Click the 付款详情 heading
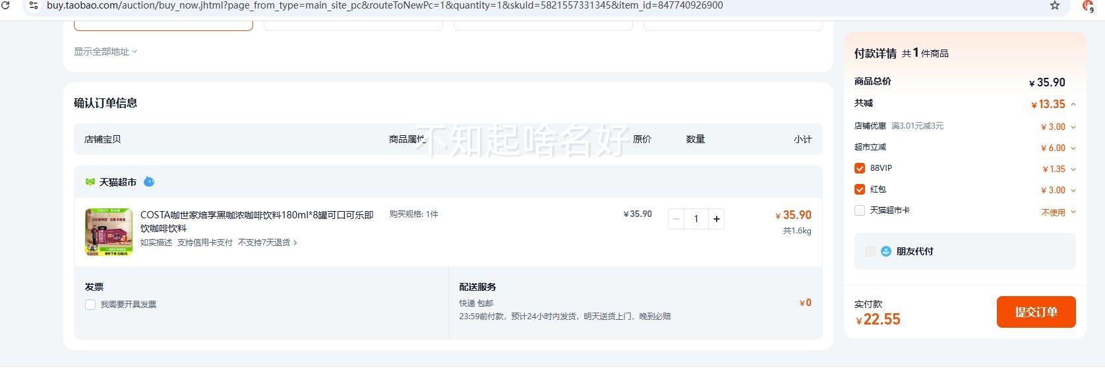 [876, 53]
